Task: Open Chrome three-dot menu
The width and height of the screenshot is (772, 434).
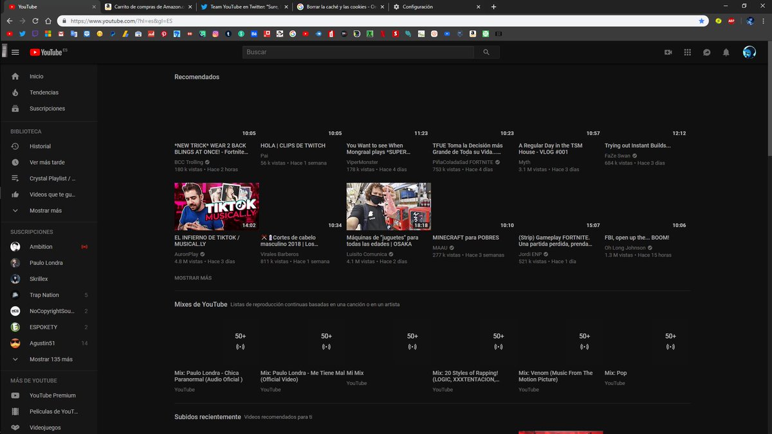Action: tap(764, 21)
